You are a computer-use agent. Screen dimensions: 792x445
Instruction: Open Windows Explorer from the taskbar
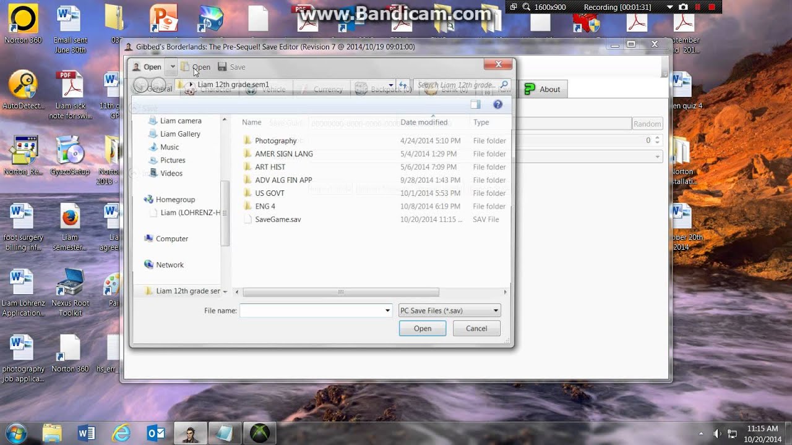[52, 433]
